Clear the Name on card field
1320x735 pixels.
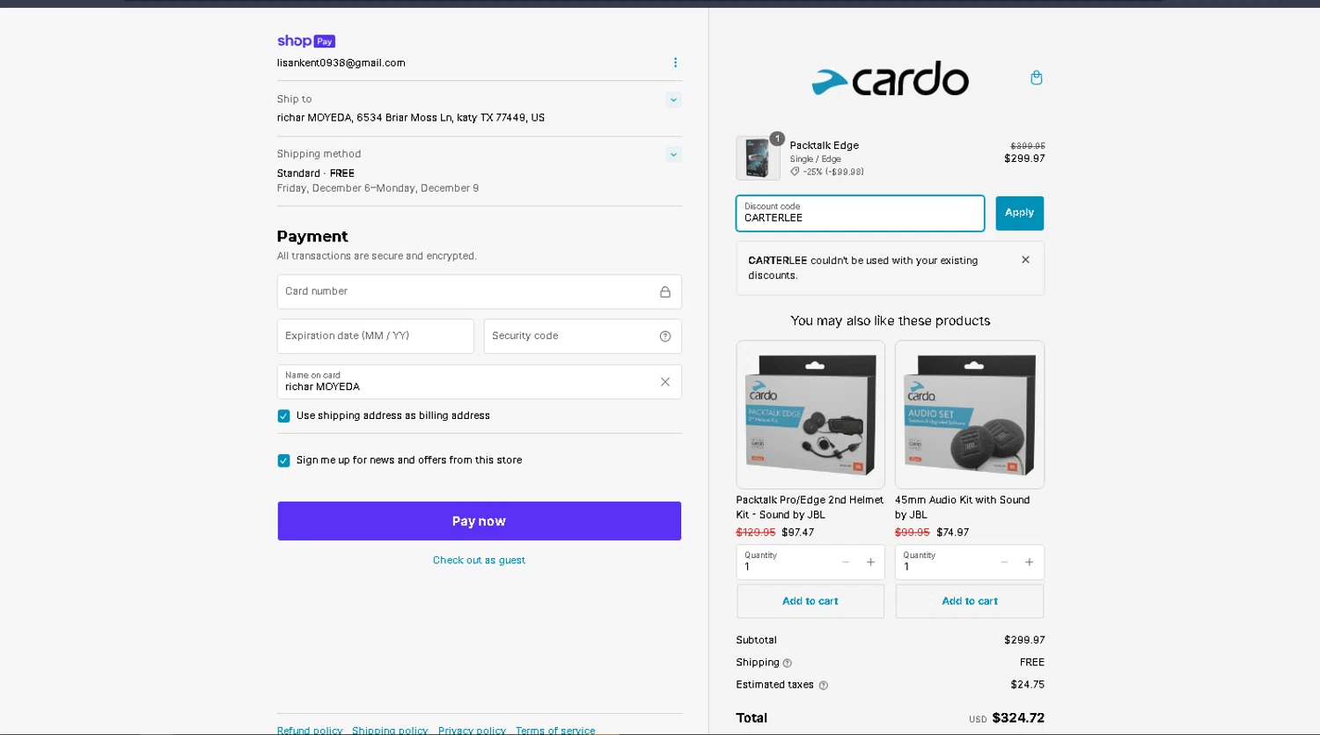tap(665, 382)
